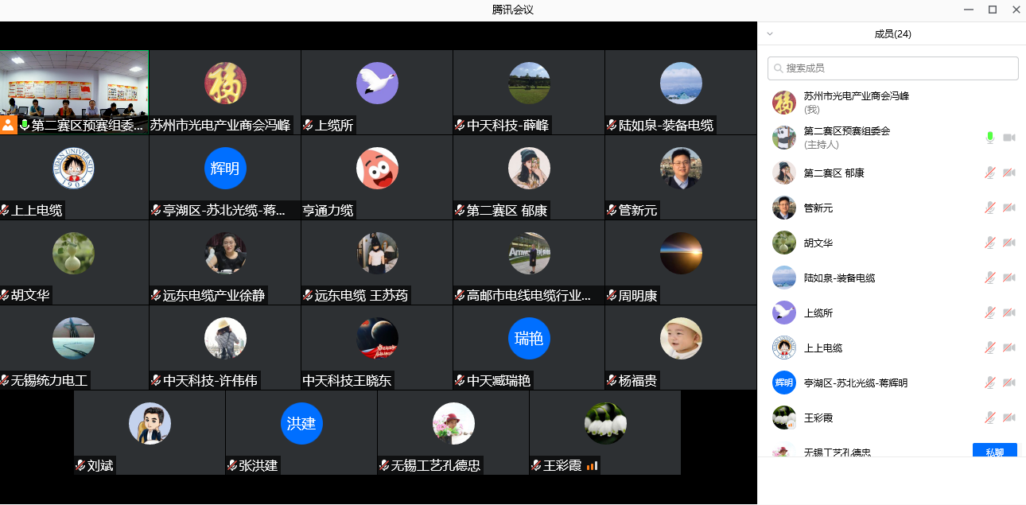Select the 中天科技-薛峰 tile avatar
Screen dimensions: 1026x505
click(529, 83)
